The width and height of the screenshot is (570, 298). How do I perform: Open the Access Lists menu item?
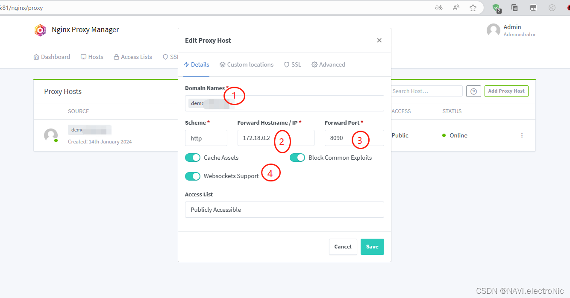(x=133, y=57)
